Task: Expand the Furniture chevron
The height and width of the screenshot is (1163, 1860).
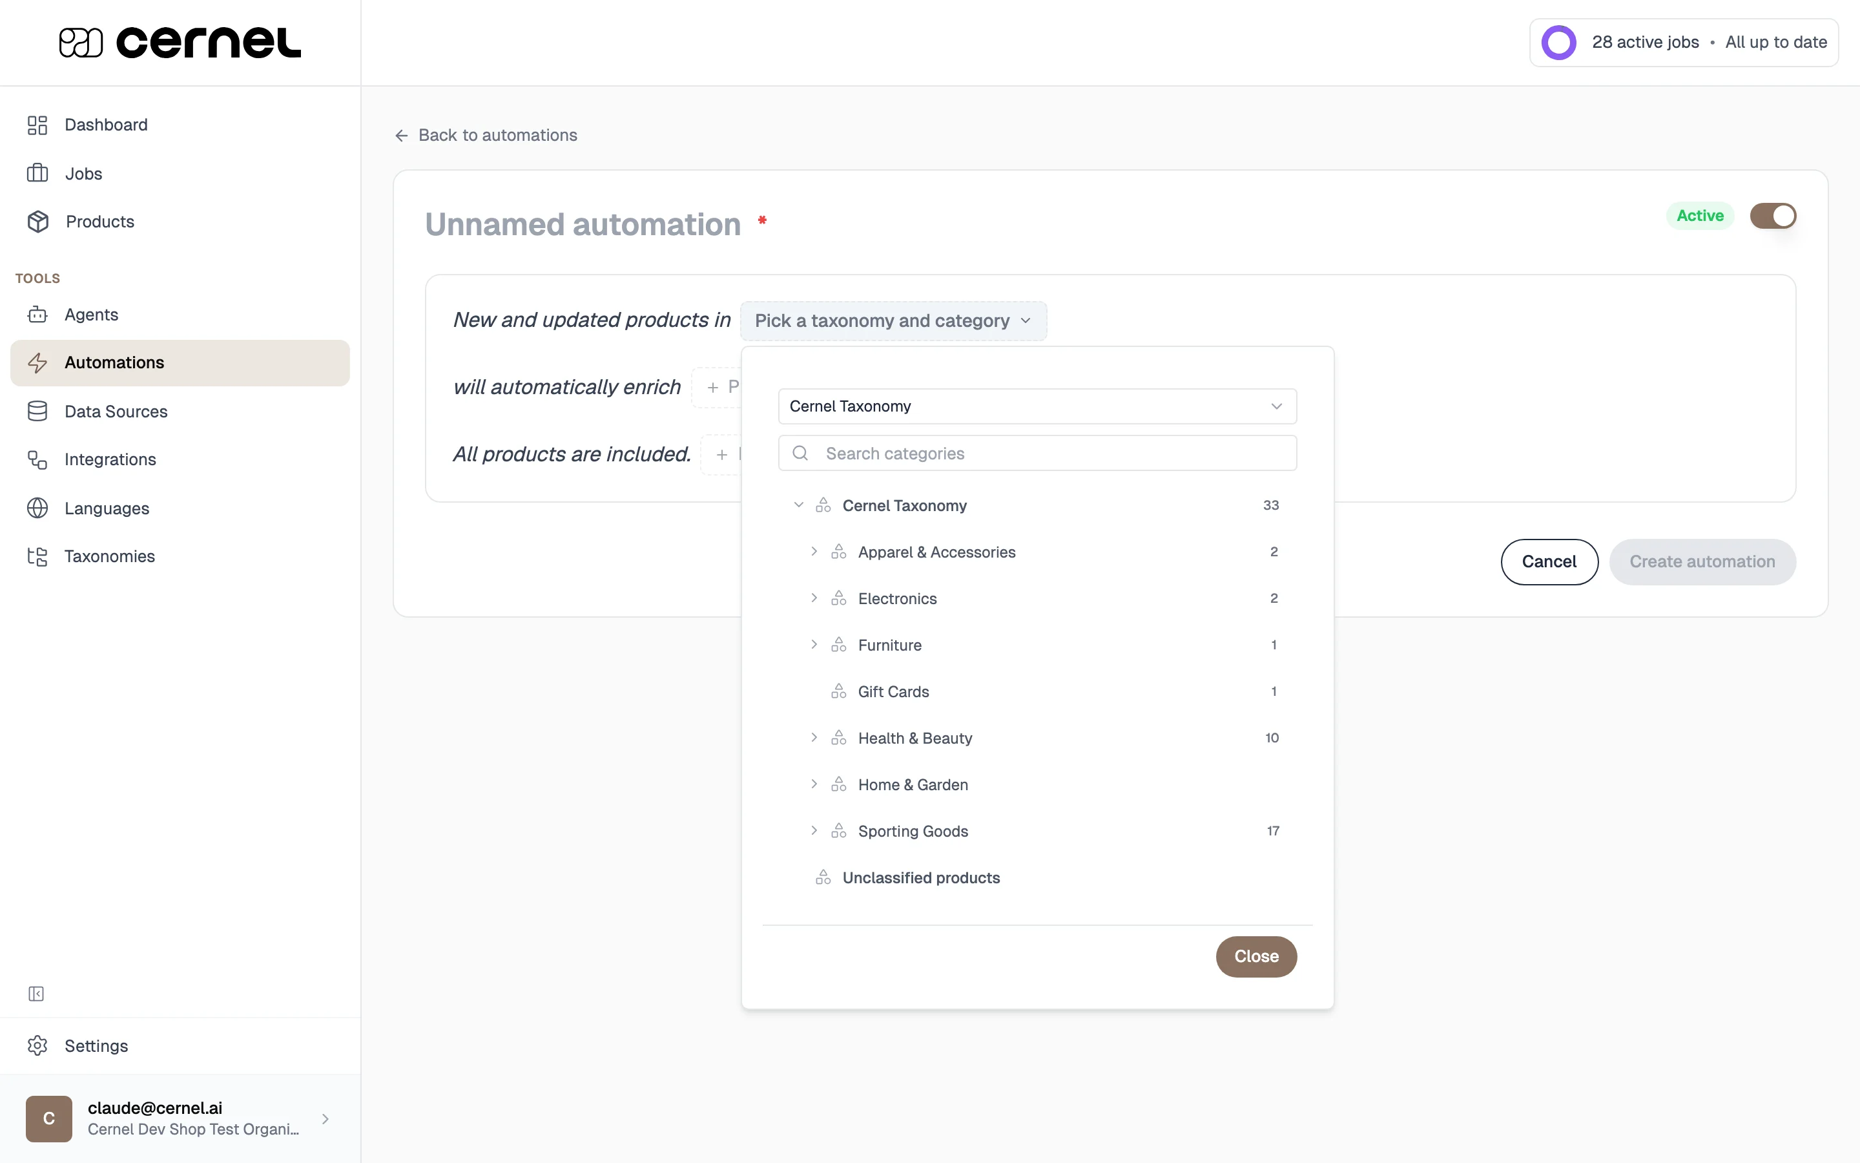Action: click(x=814, y=645)
